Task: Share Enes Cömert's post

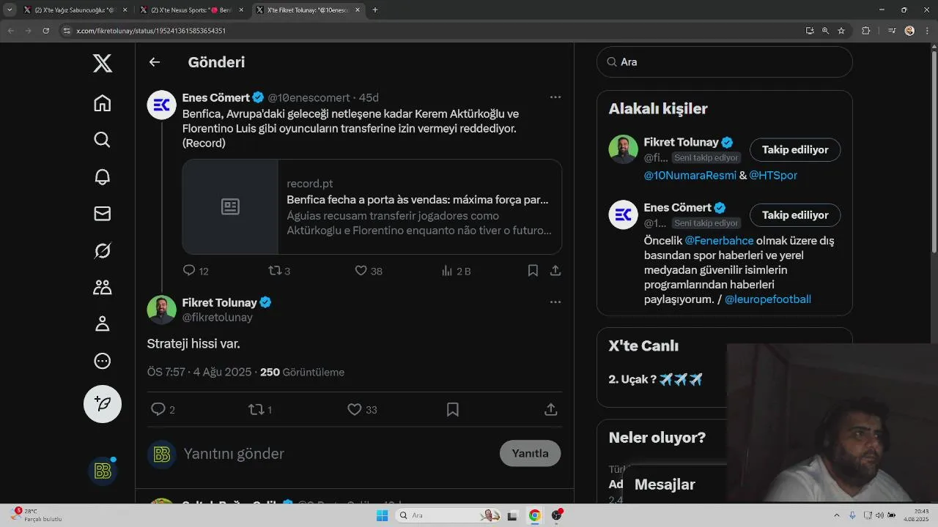Action: pyautogui.click(x=555, y=271)
